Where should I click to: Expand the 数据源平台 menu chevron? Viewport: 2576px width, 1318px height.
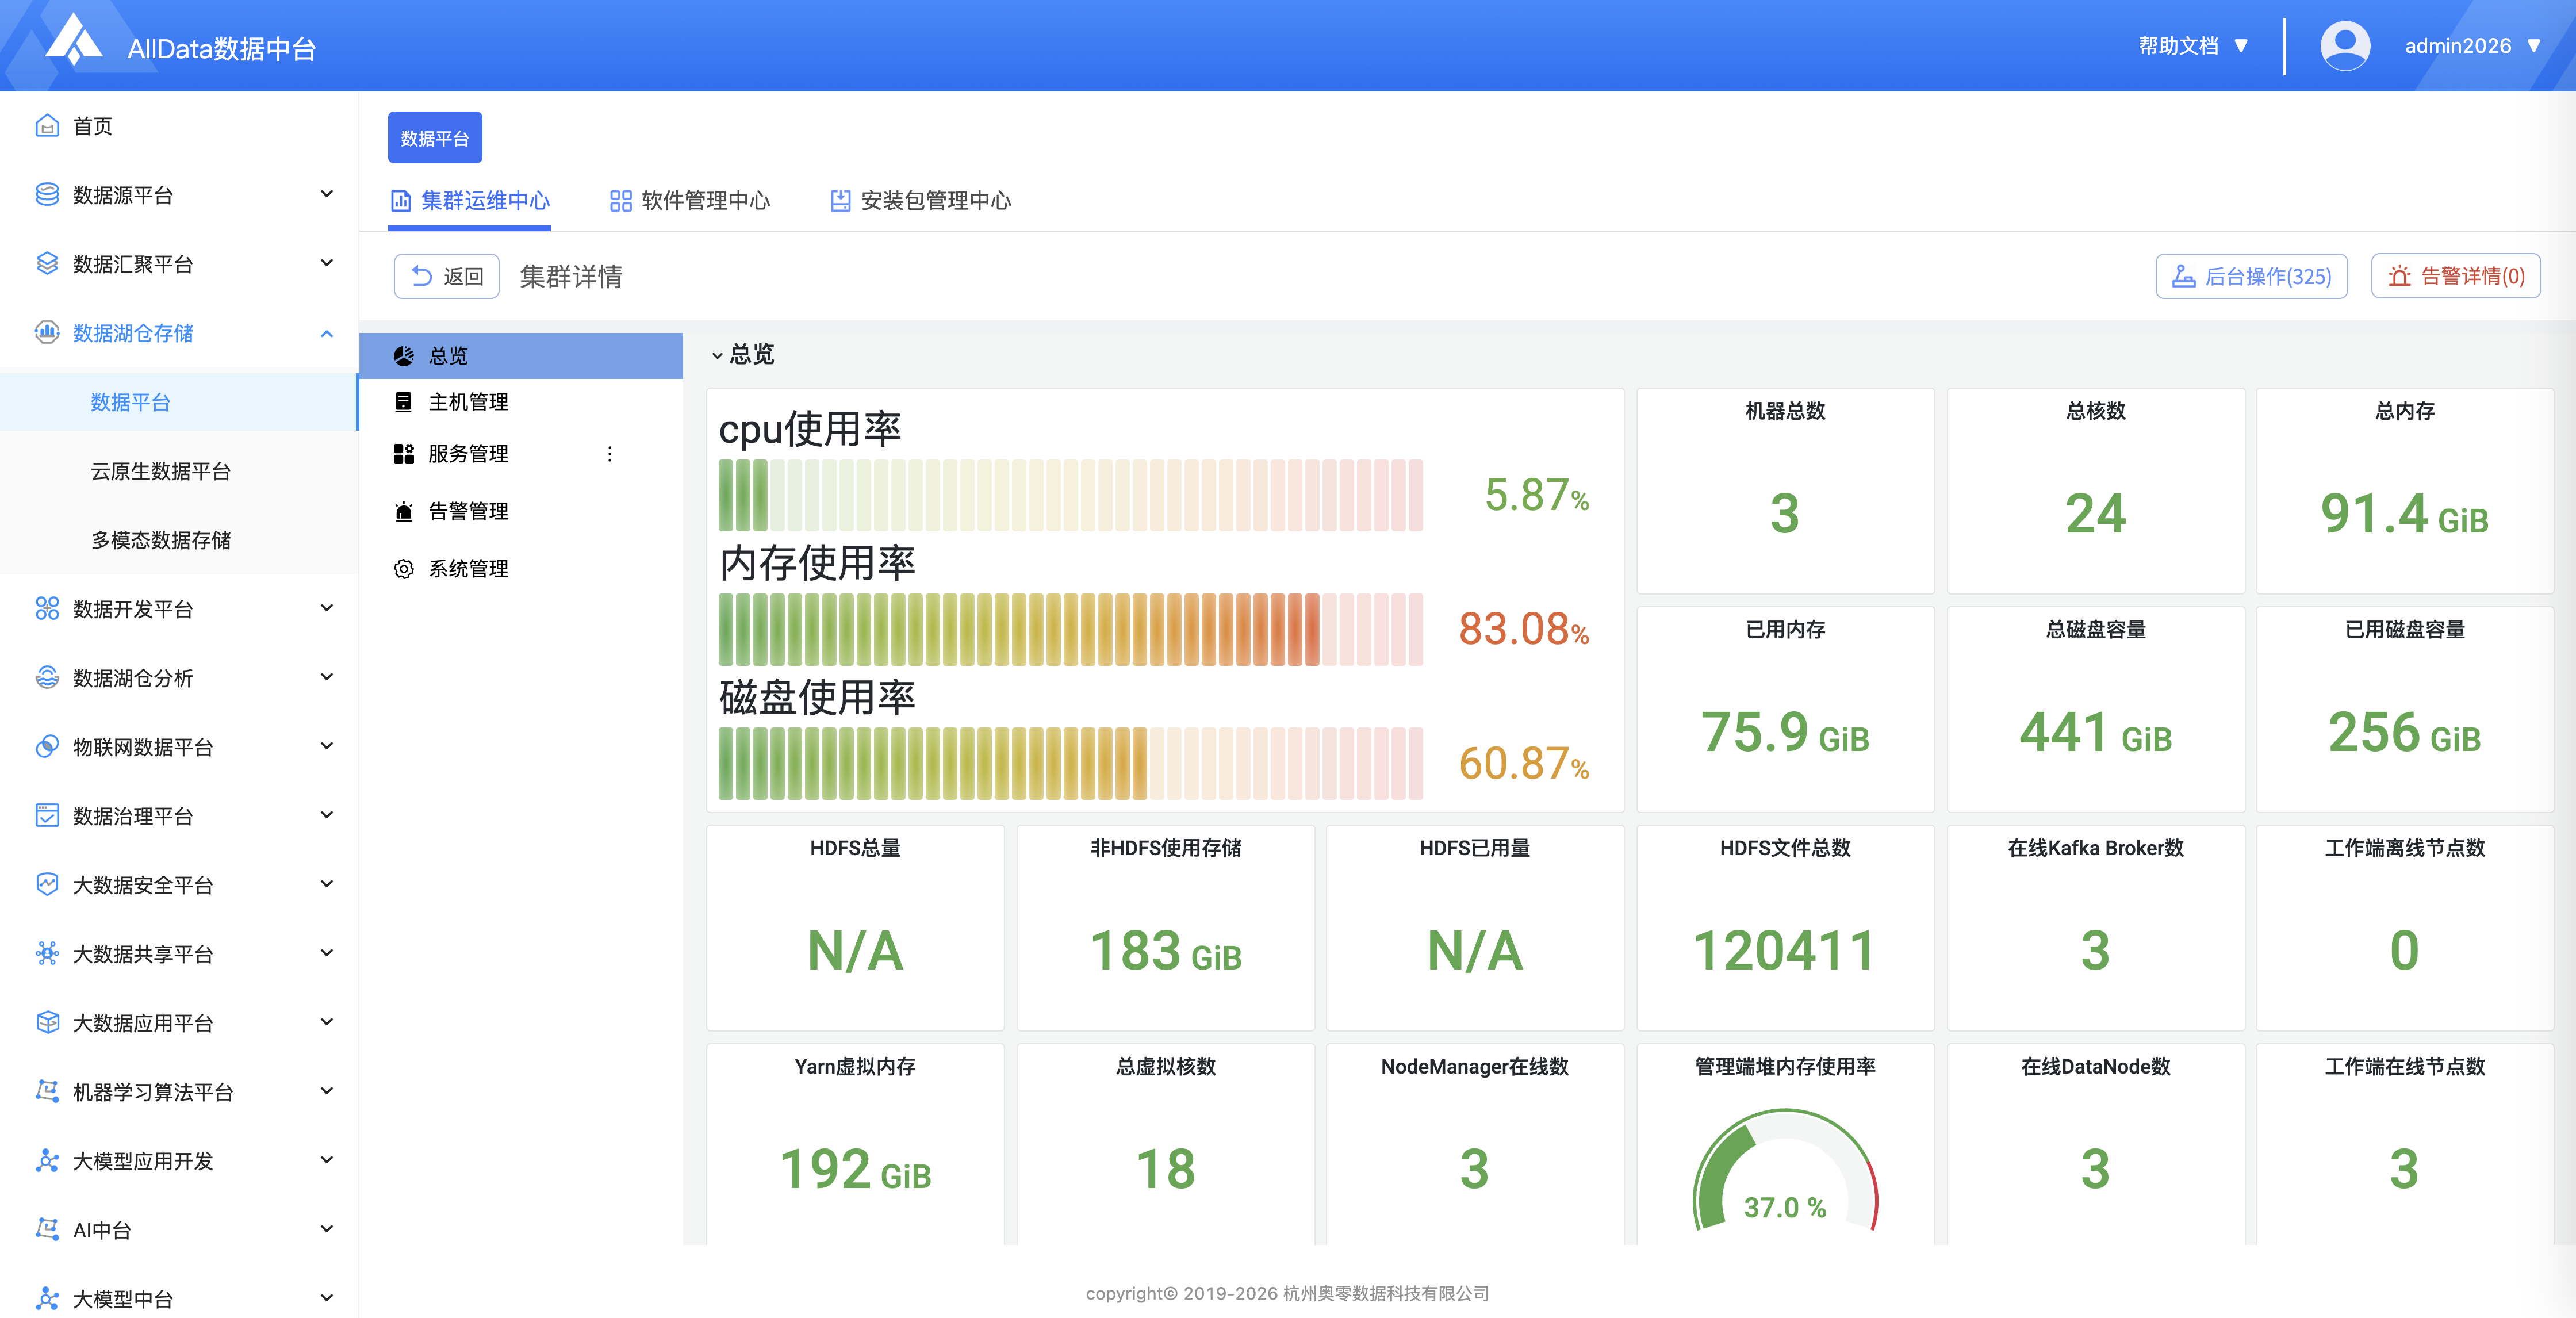click(327, 194)
